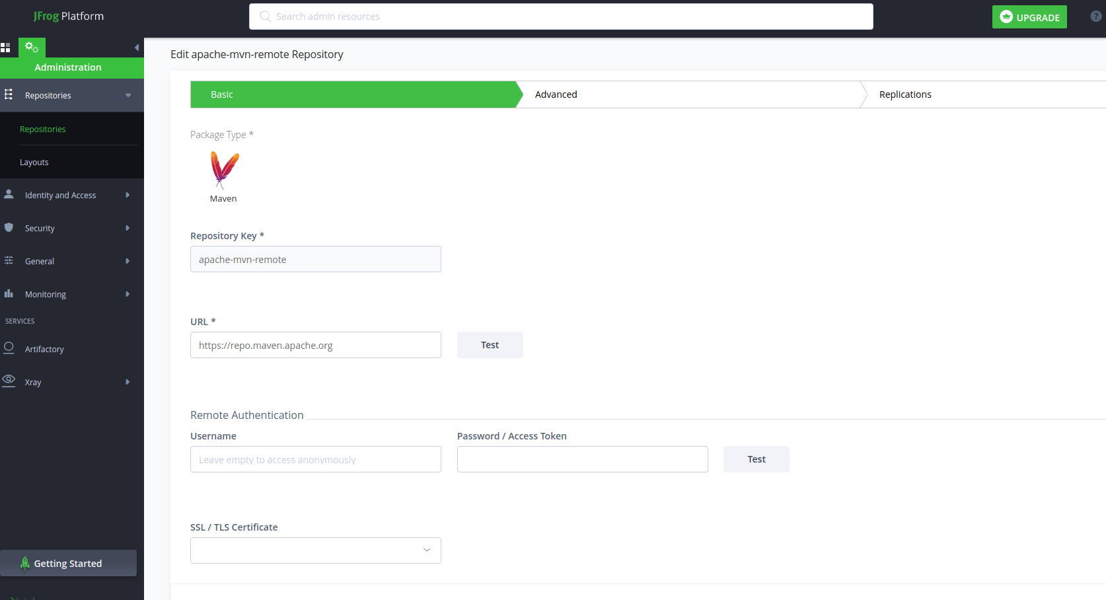Open the Repositories submenu item
Screen dimensions: 1106x600
click(x=43, y=129)
